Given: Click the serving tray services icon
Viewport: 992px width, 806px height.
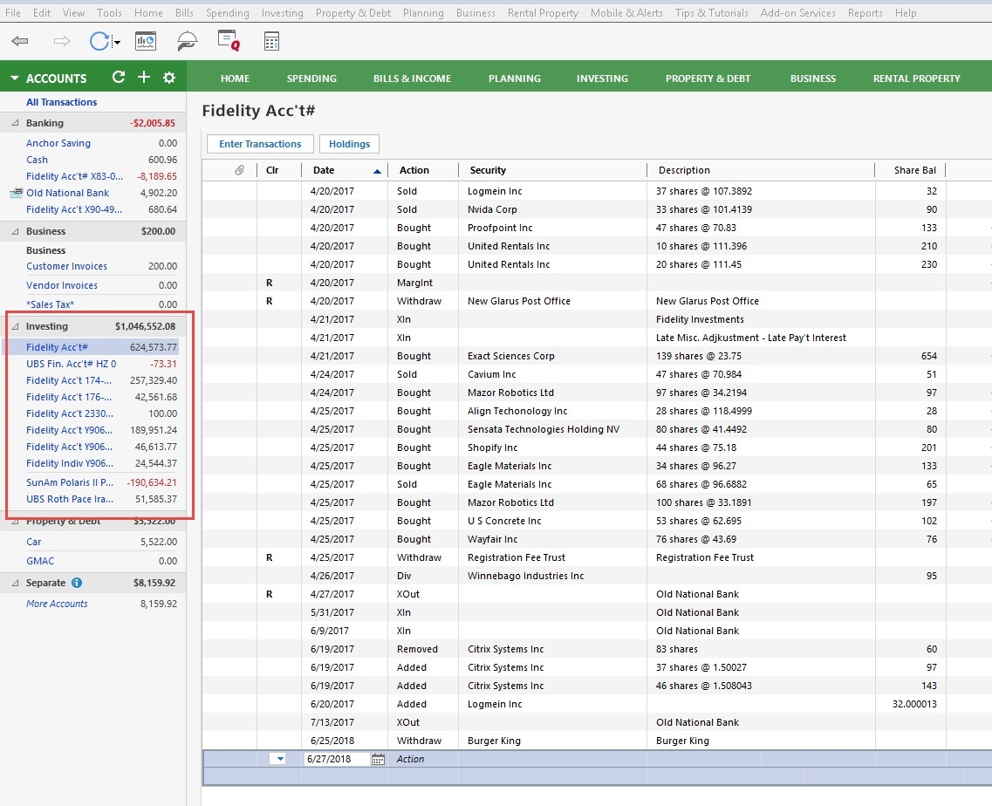Looking at the screenshot, I should point(187,42).
